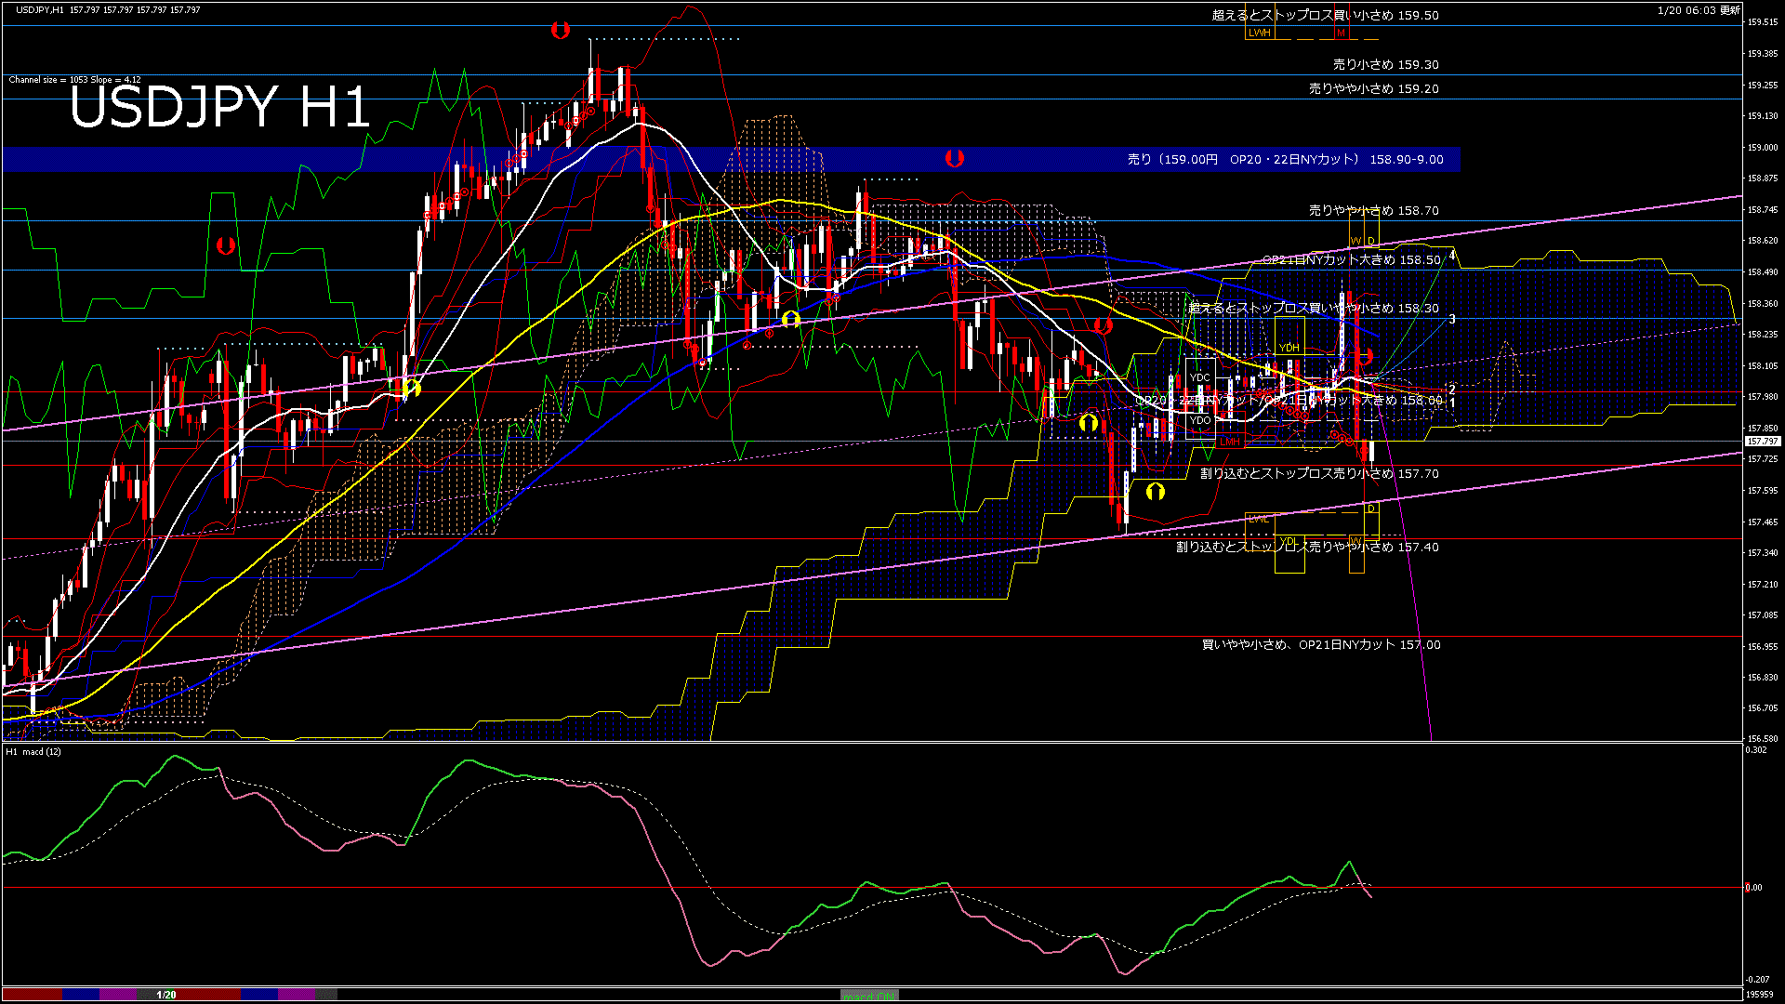This screenshot has width=1785, height=1004.
Task: Select the YDO marker box
Action: coord(1199,420)
